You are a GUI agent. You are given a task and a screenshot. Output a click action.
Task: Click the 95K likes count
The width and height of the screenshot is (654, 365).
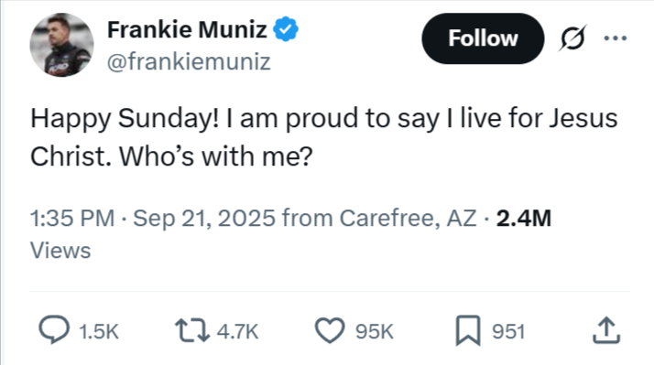[374, 332]
